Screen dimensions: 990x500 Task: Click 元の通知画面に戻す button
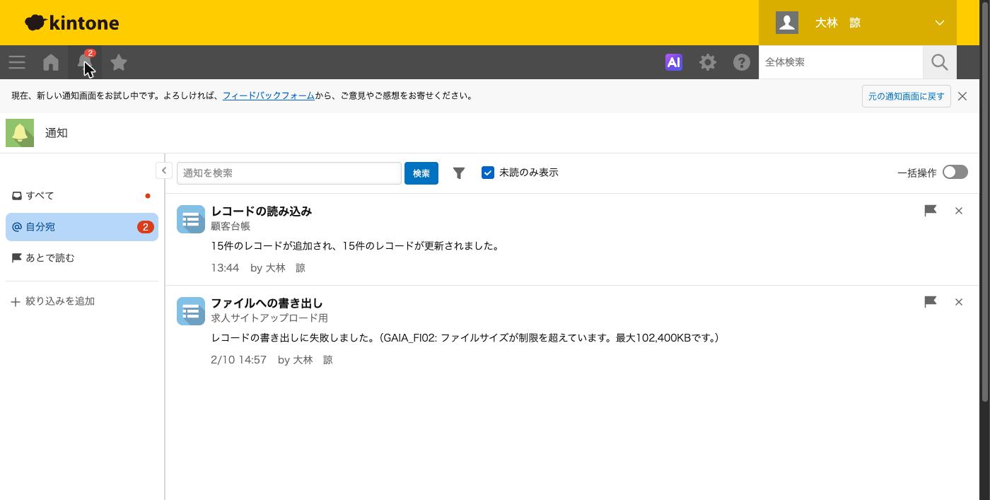907,96
